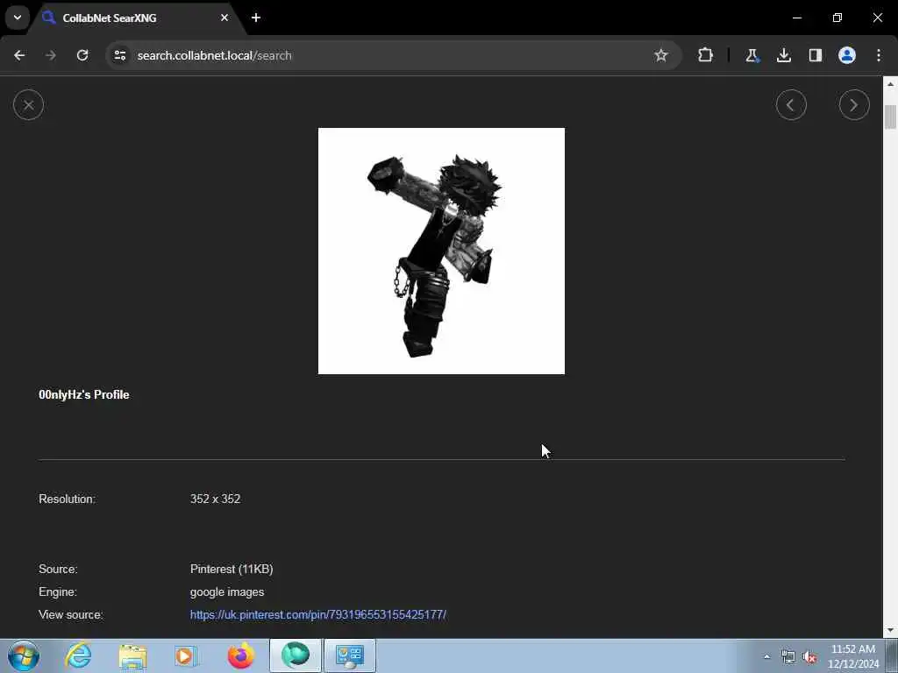Show hidden system tray icons
This screenshot has height=673, width=898.
[x=766, y=656]
